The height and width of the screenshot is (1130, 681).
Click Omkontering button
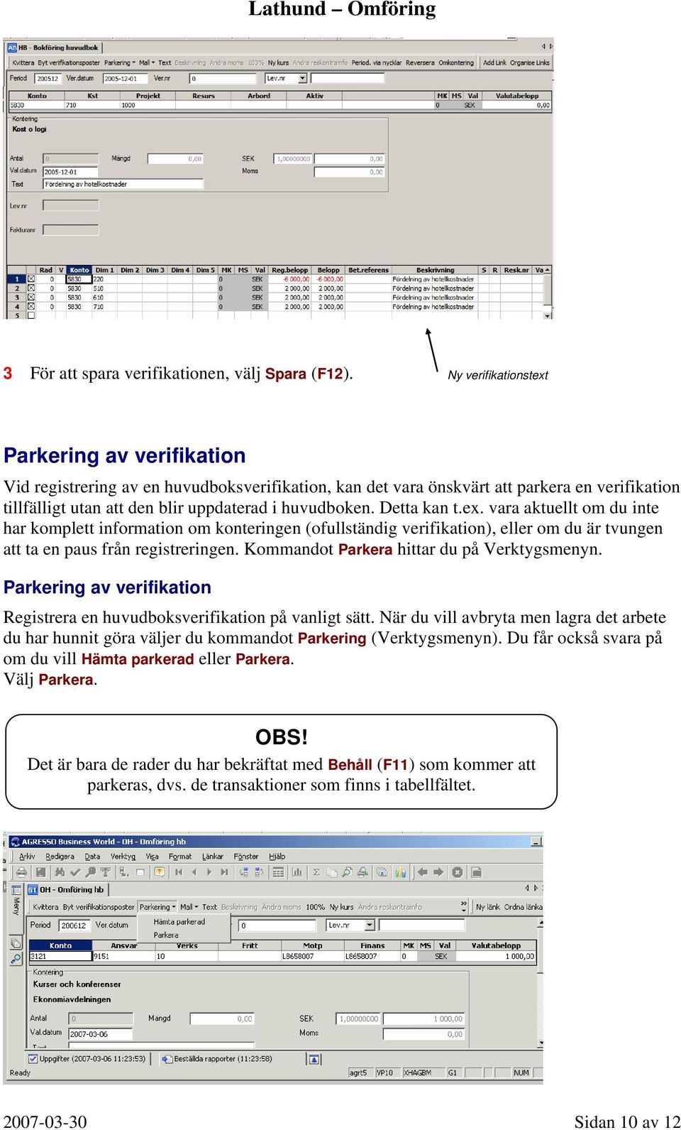click(x=456, y=63)
